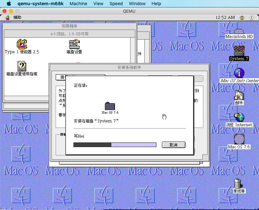
Task: Click the 写Hei status text
Action: pyautogui.click(x=79, y=136)
